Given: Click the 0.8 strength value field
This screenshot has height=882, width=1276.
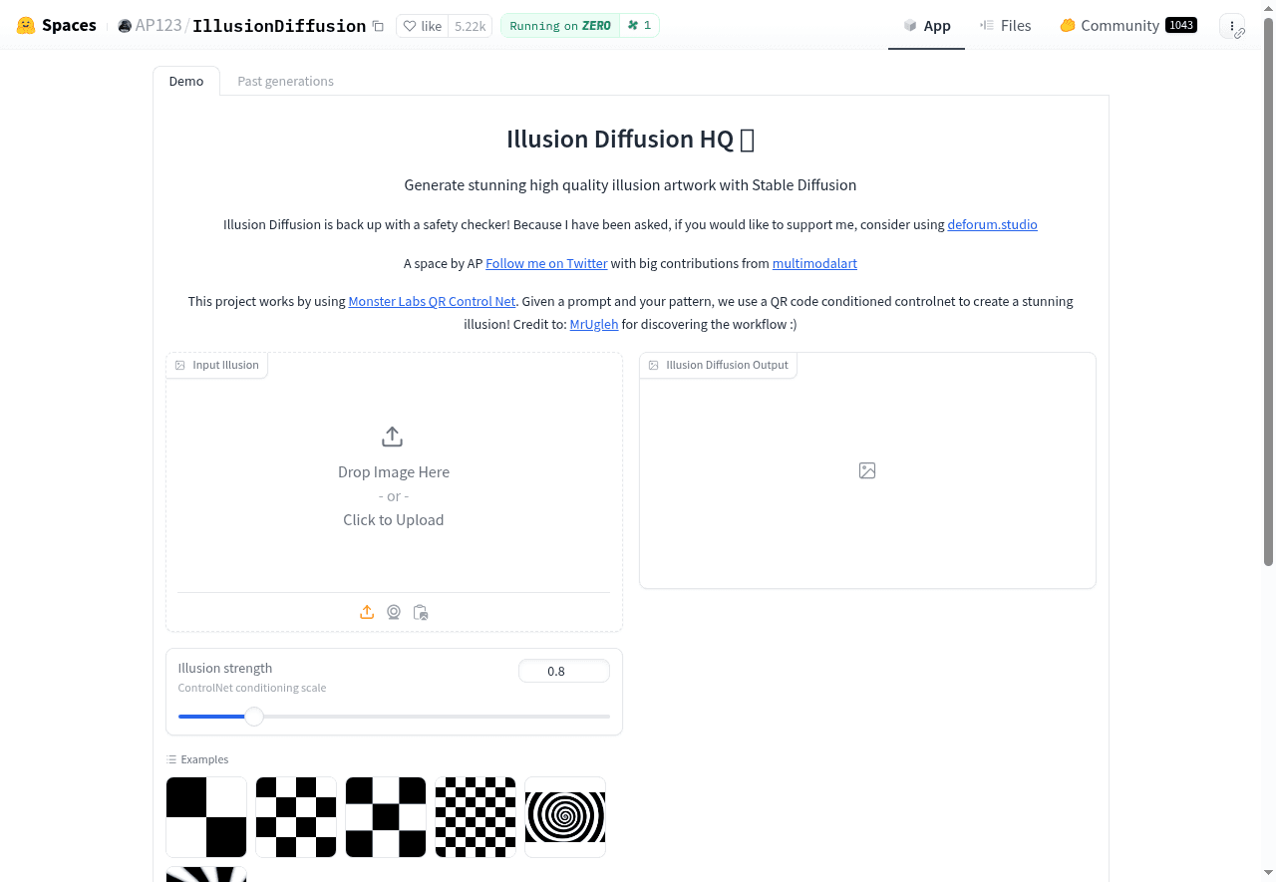Looking at the screenshot, I should click(x=564, y=671).
